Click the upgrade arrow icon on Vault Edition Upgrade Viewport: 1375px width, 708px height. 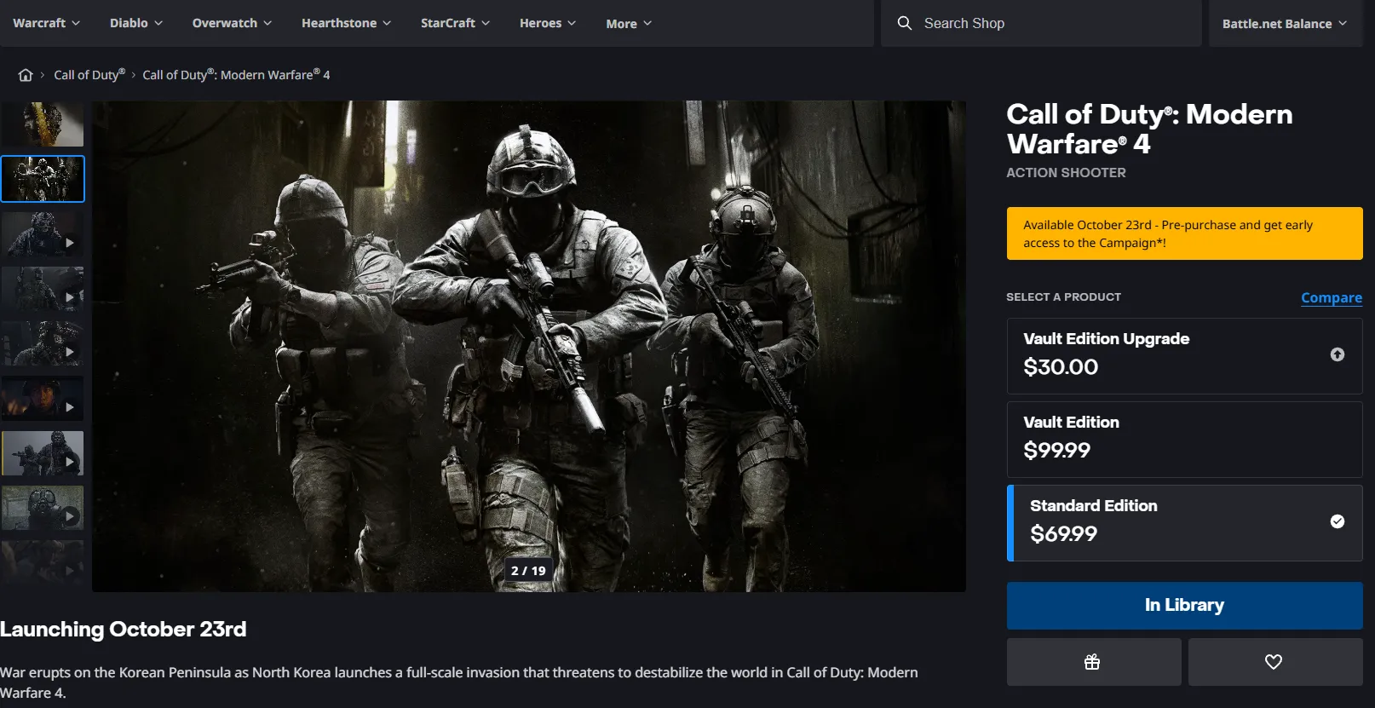pyautogui.click(x=1338, y=354)
